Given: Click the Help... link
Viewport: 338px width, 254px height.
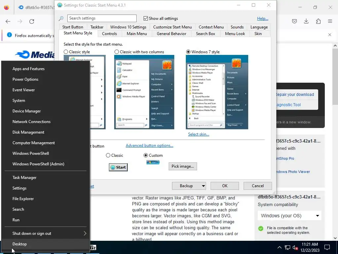Looking at the screenshot, I should [x=262, y=19].
